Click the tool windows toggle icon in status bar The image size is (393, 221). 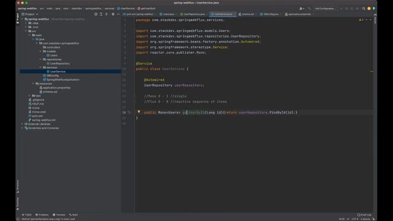[18, 219]
